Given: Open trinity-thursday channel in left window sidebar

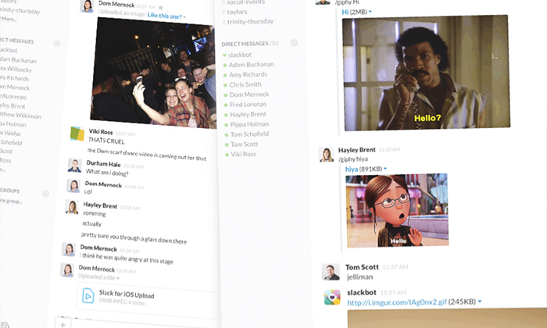Looking at the screenshot, I should click(x=20, y=10).
